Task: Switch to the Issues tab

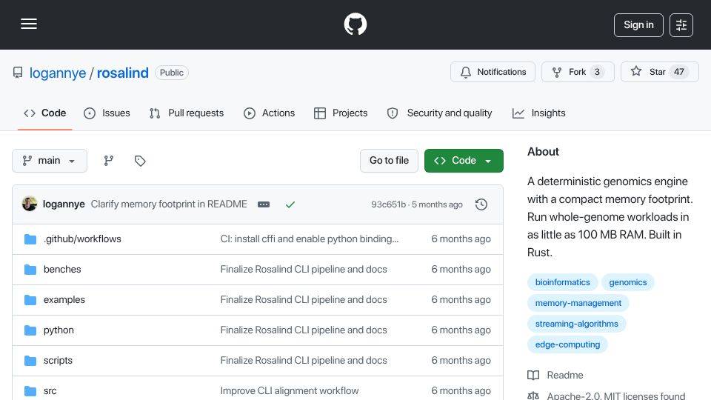Action: point(107,113)
